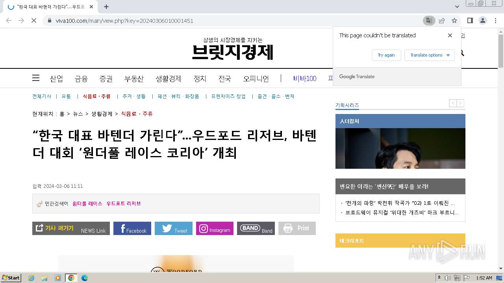
Task: Open the 전국 menu
Action: [x=224, y=79]
